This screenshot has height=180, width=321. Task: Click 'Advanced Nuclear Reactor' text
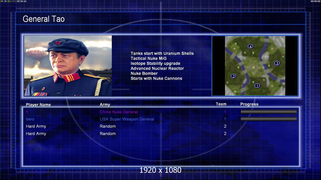coord(157,68)
